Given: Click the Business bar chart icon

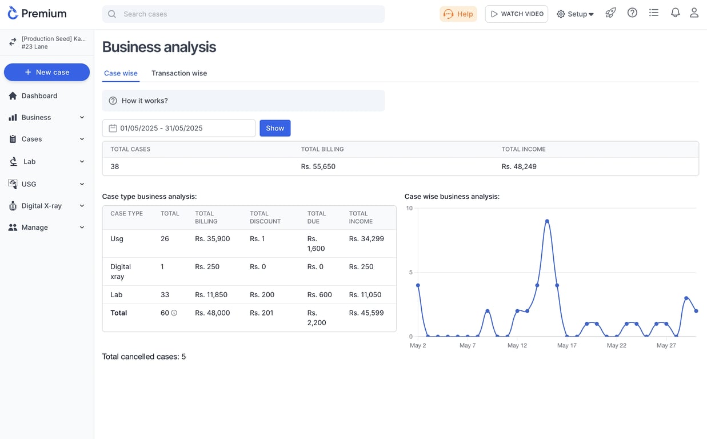Looking at the screenshot, I should [x=13, y=117].
